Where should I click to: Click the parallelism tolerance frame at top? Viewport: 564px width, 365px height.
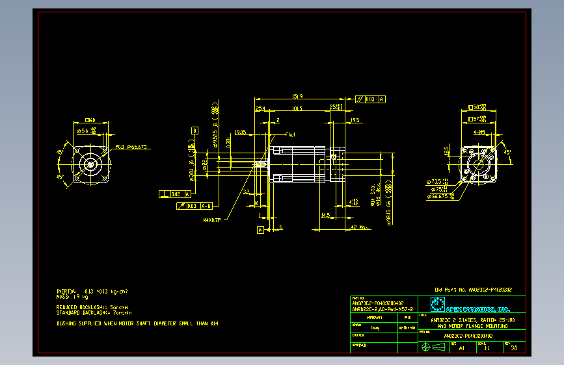click(370, 99)
